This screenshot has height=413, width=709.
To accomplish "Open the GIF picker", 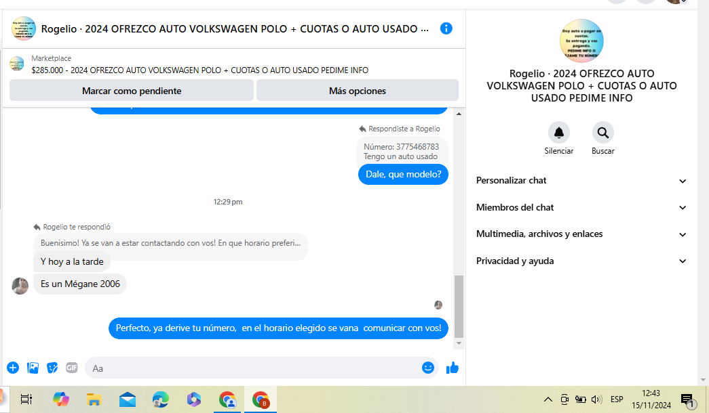I will click(72, 368).
